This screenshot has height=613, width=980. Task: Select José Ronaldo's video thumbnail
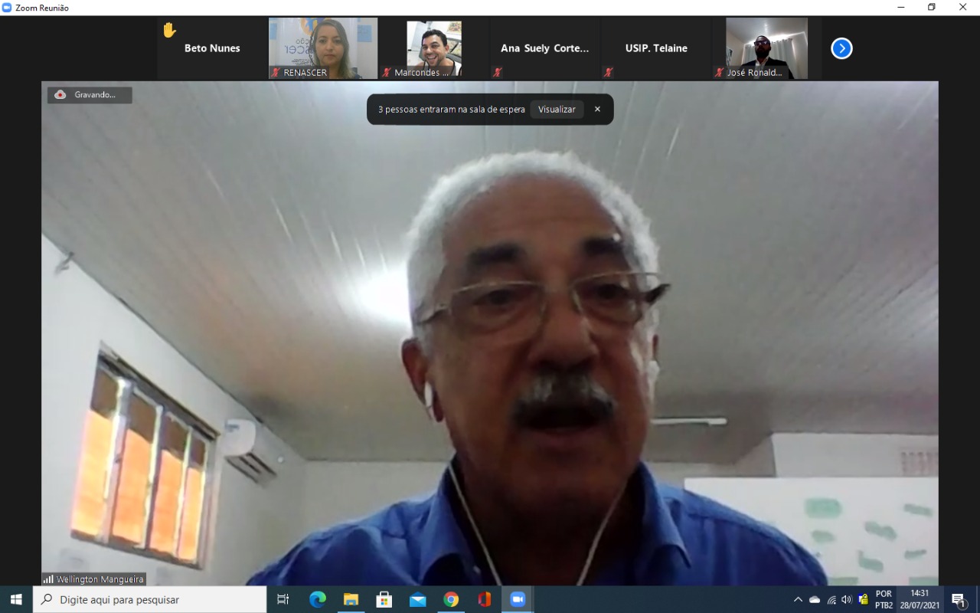coord(766,48)
